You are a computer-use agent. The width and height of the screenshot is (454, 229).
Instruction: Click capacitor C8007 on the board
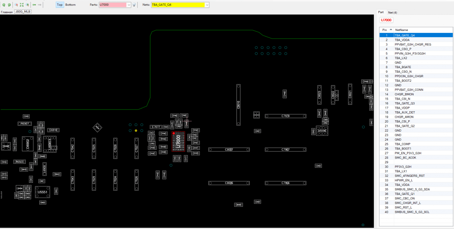pos(229,150)
